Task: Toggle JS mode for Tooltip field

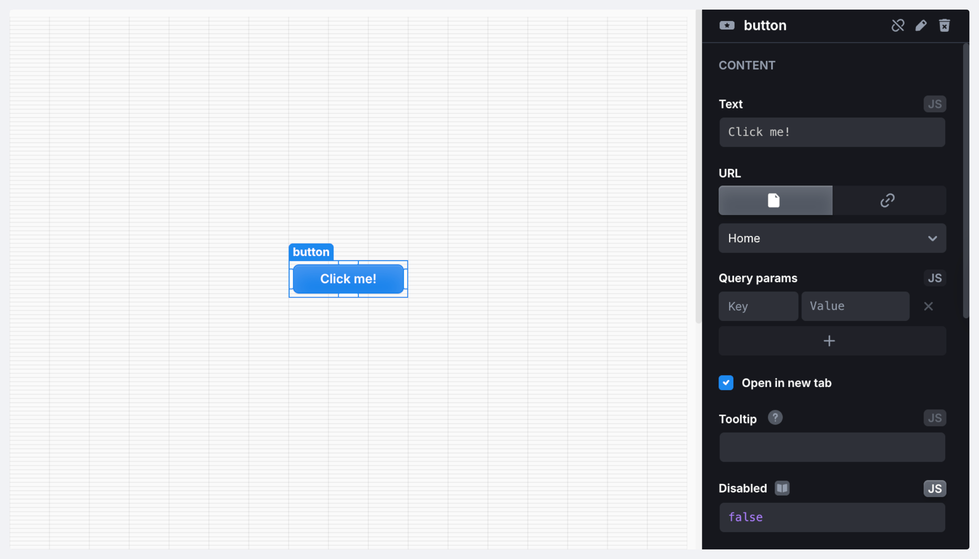Action: click(x=934, y=418)
